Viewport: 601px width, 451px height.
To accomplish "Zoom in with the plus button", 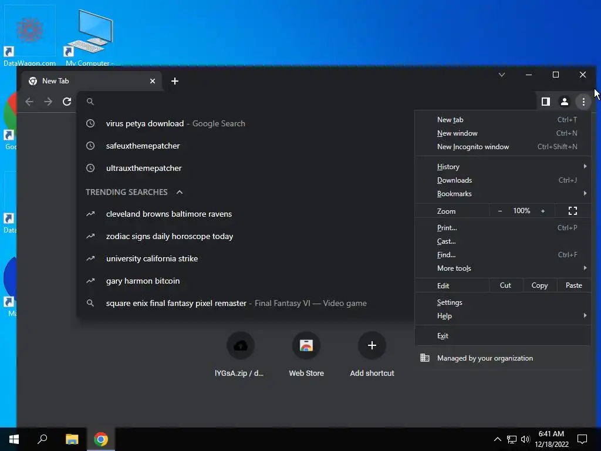I will (x=543, y=211).
